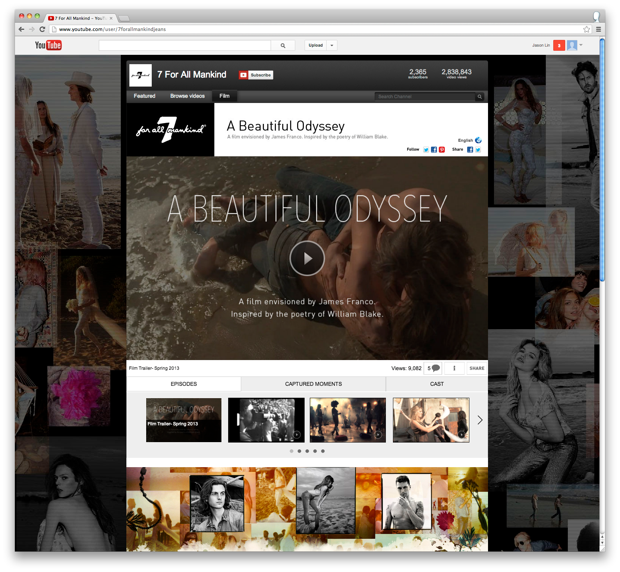
Task: Click the YouTube search input field
Action: [185, 46]
